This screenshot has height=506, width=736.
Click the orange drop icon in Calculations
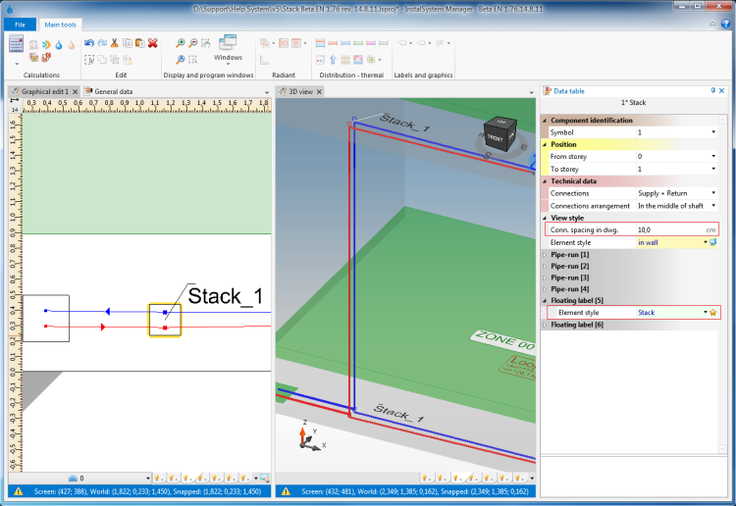(72, 45)
